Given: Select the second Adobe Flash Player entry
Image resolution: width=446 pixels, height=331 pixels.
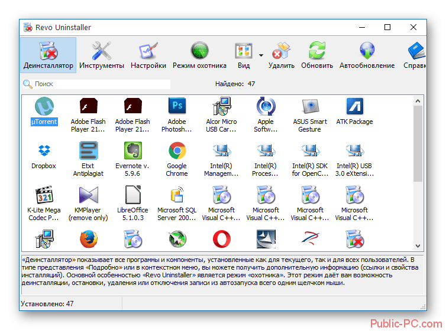Looking at the screenshot, I should pyautogui.click(x=132, y=115).
